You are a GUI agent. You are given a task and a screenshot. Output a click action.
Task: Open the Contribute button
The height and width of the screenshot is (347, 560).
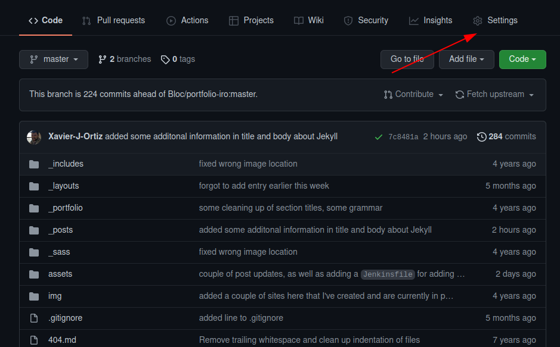click(413, 94)
